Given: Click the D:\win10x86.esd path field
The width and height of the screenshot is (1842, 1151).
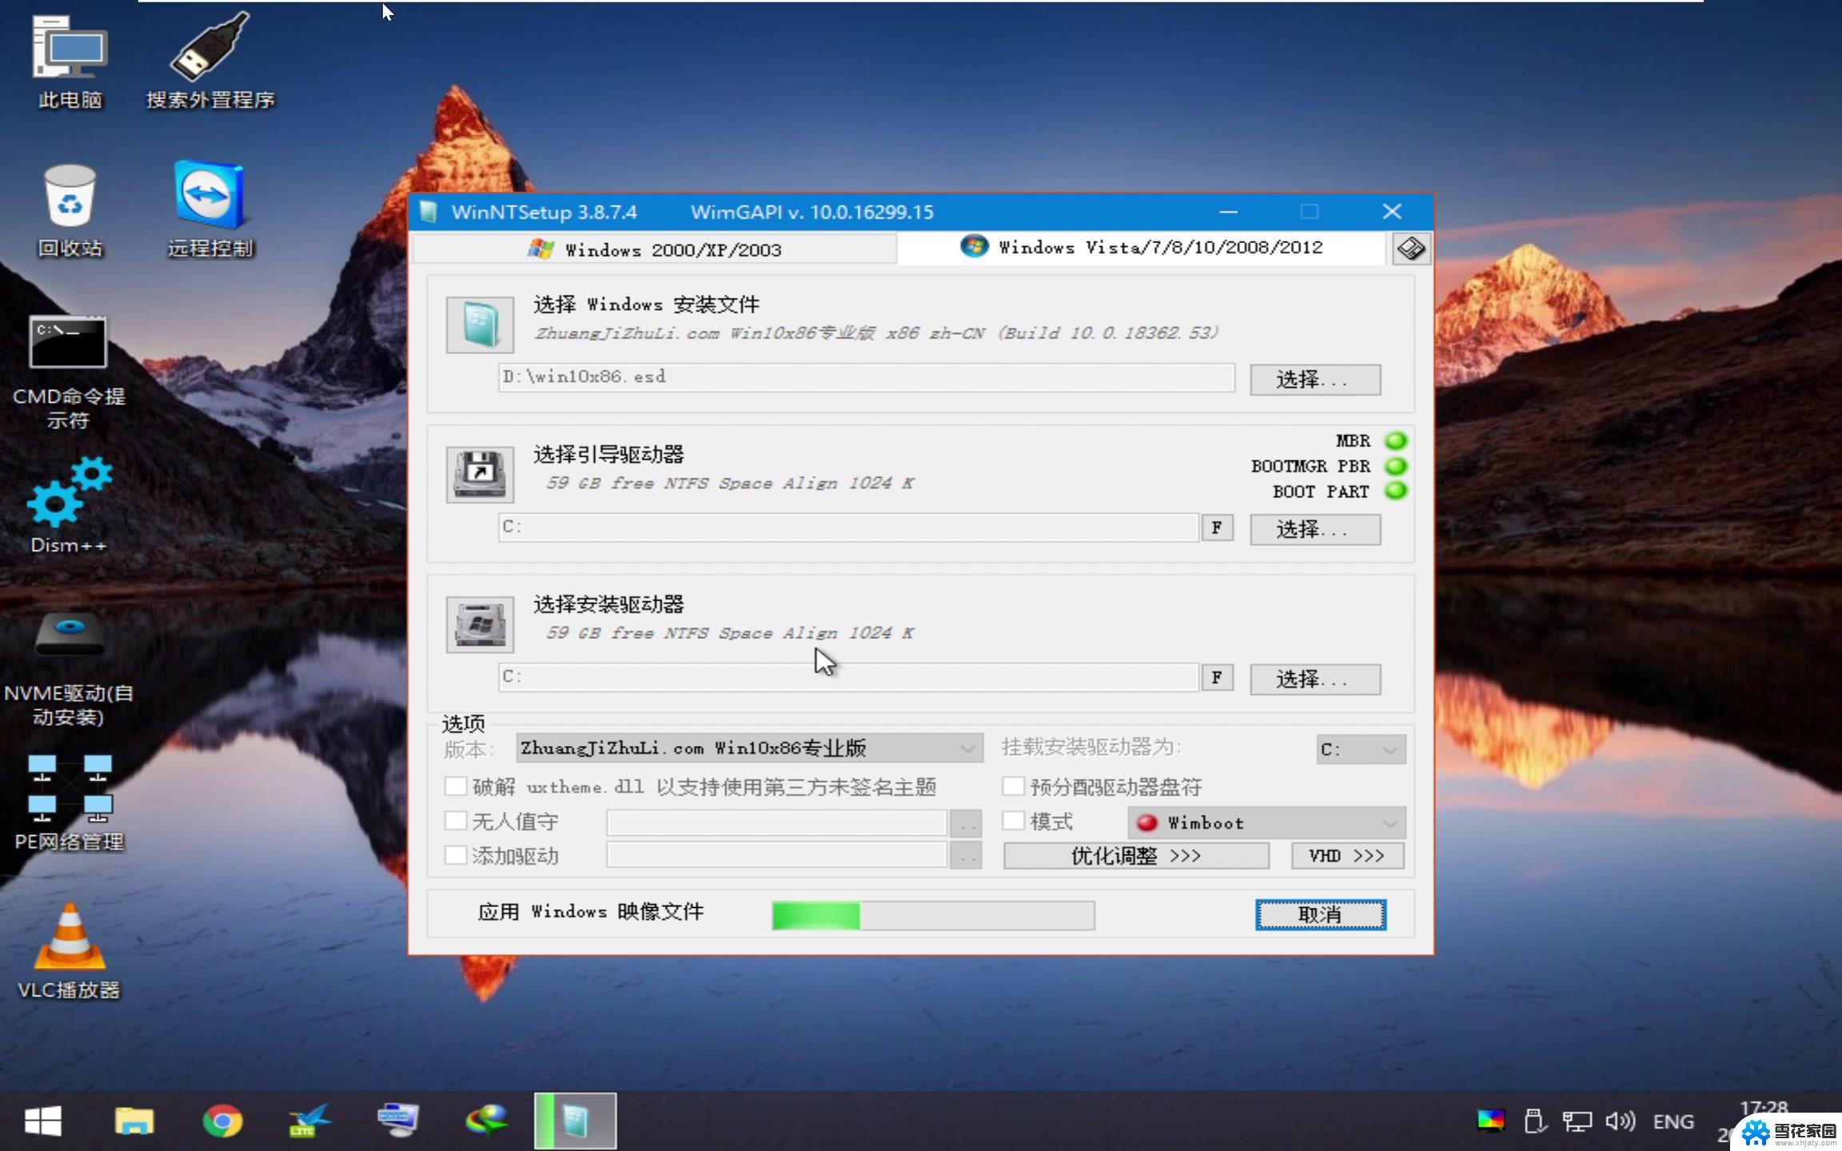Looking at the screenshot, I should coord(867,377).
